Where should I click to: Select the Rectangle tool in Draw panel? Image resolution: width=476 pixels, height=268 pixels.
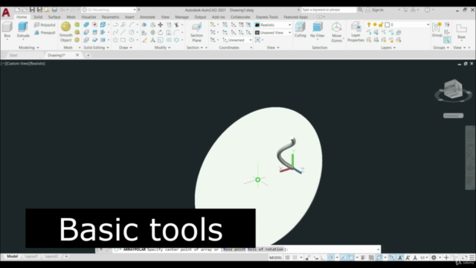point(123,40)
